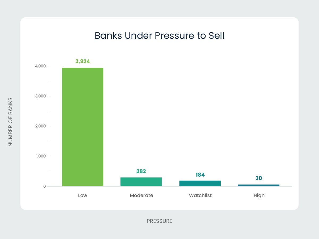Click the High category axis label
Screen dimensions: 319x239
259,196
